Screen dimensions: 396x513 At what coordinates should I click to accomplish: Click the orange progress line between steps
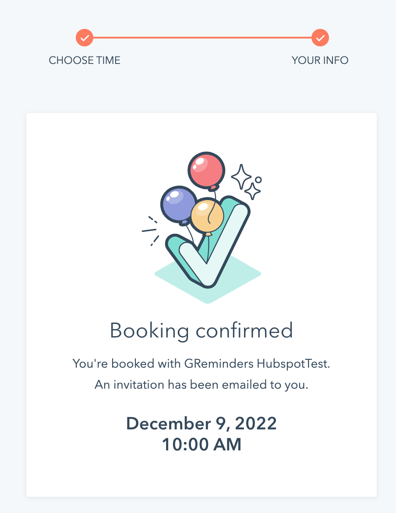(x=202, y=38)
